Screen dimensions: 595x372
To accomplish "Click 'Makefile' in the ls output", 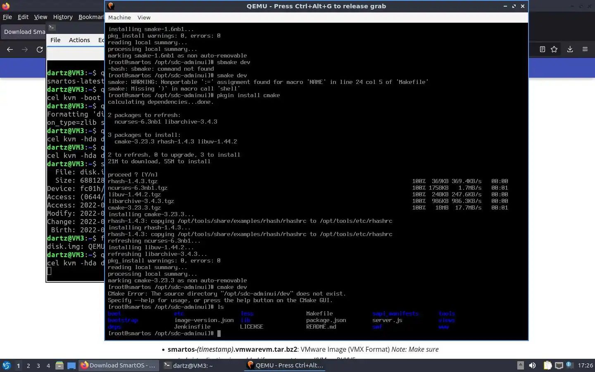I will click(319, 313).
